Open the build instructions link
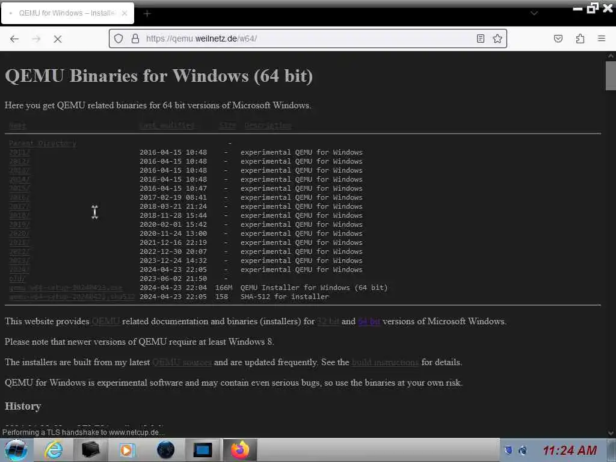The image size is (616, 462). point(385,362)
